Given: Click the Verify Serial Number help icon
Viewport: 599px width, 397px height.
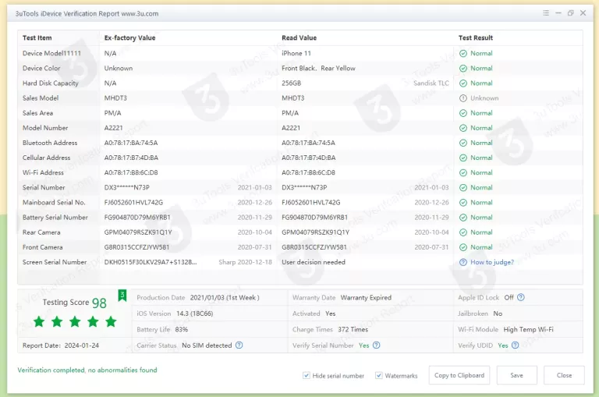Looking at the screenshot, I should point(376,345).
